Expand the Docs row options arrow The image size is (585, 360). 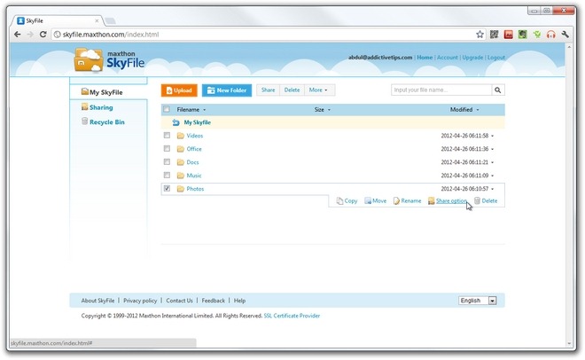click(493, 162)
